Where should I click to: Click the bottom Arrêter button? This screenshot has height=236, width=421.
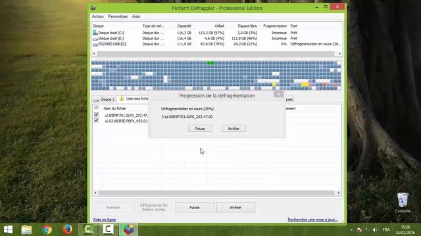click(235, 207)
